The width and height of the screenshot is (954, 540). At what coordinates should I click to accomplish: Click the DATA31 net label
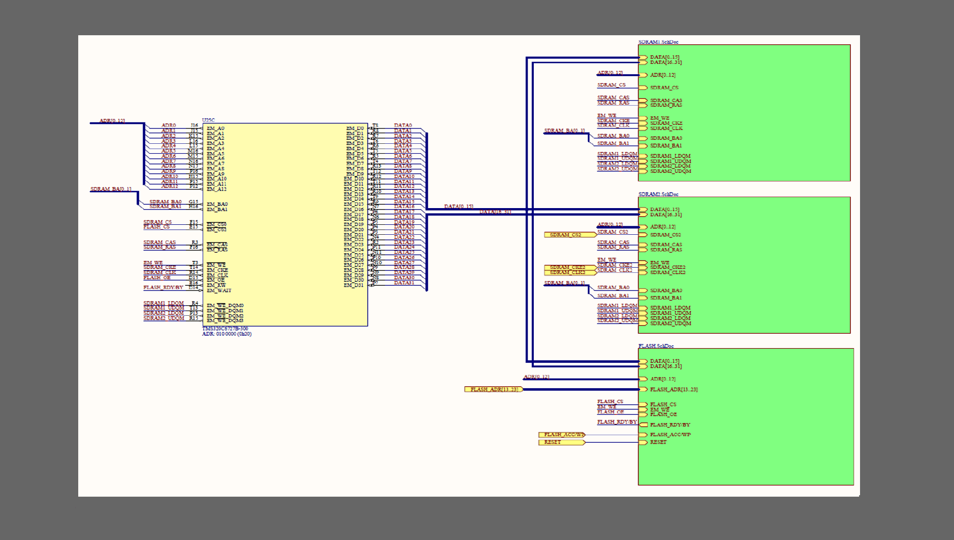(404, 283)
